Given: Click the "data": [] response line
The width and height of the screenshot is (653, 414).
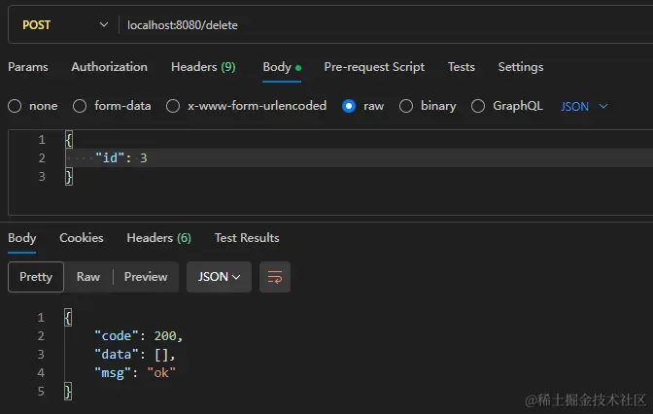Looking at the screenshot, I should (135, 355).
